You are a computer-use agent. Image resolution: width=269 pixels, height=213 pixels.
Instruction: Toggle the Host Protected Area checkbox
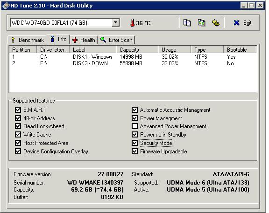(18, 143)
